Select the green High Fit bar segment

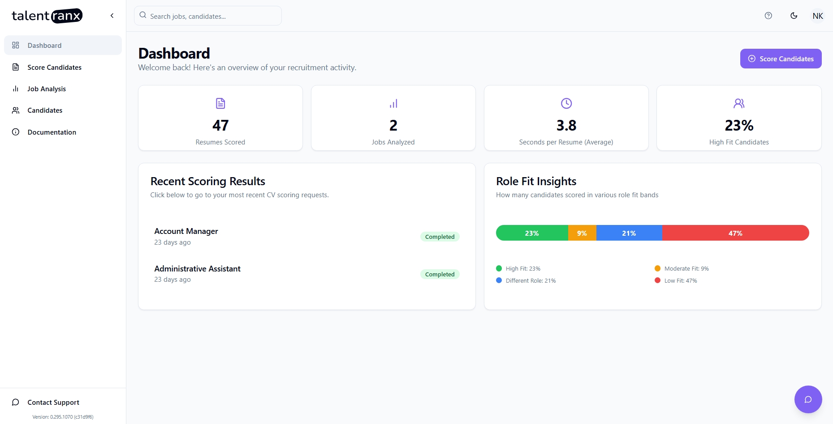tap(531, 233)
